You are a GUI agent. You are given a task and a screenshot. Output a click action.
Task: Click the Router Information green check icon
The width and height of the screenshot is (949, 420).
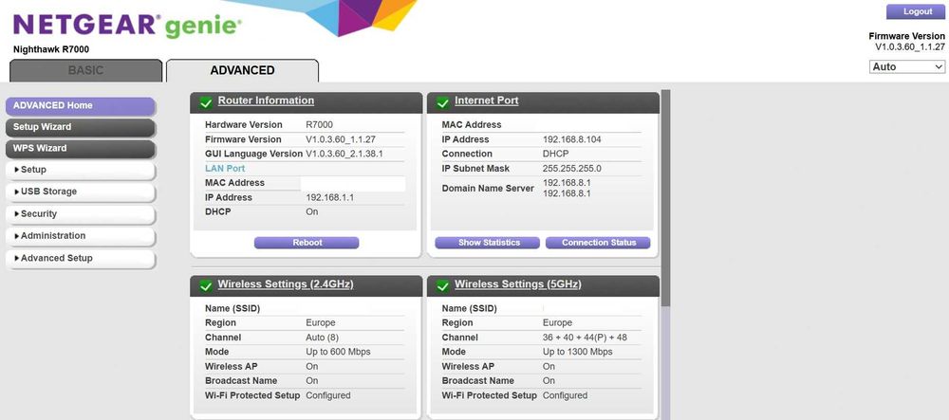(x=206, y=102)
